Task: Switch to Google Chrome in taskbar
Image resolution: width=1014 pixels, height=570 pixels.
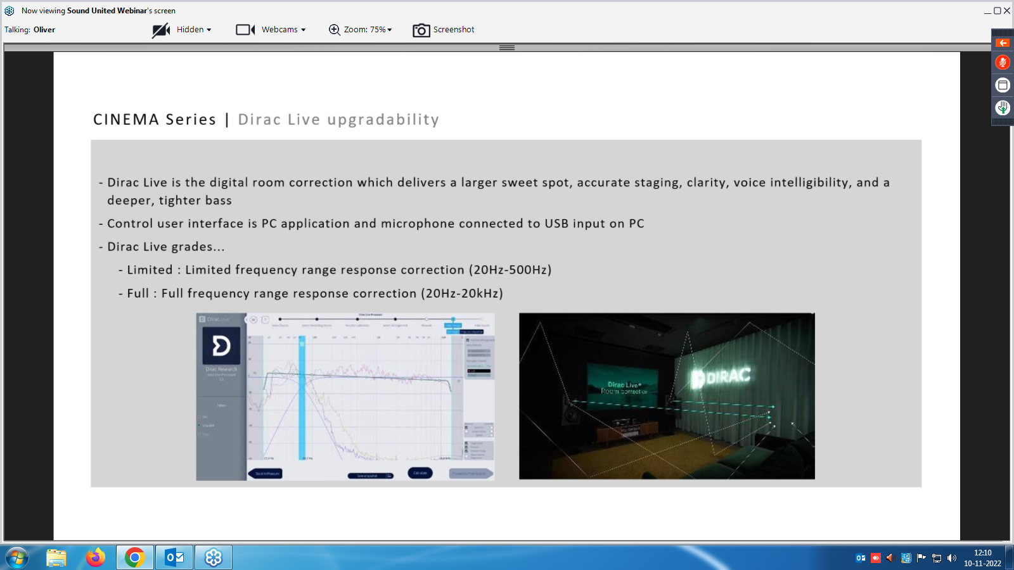Action: [x=134, y=558]
